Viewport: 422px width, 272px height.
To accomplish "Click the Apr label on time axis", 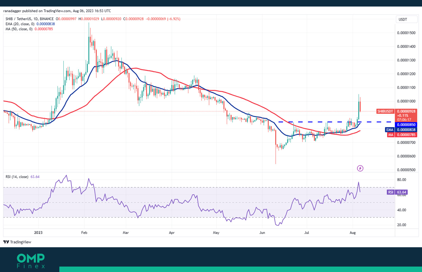I will click(172, 233).
